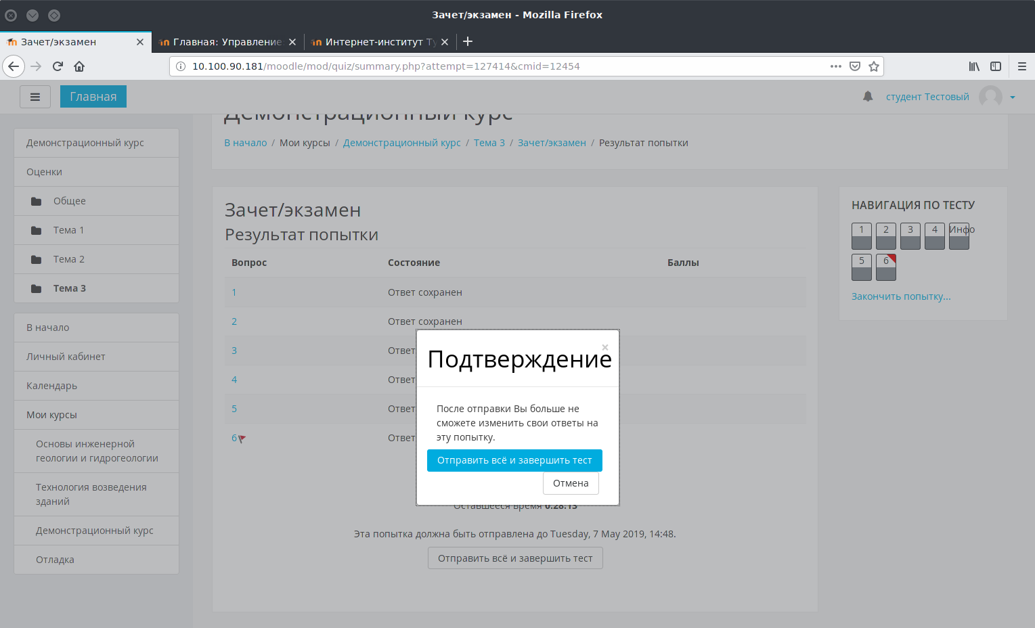Open Мои курсы in sidebar
The image size is (1035, 628).
coord(96,415)
